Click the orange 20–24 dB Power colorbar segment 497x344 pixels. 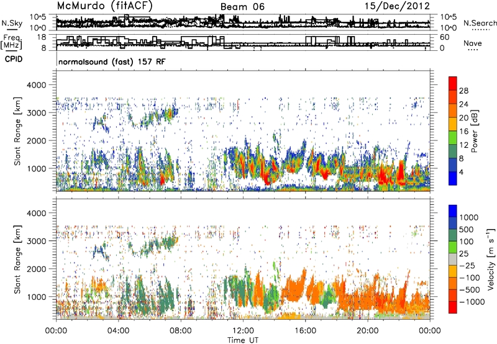[453, 111]
